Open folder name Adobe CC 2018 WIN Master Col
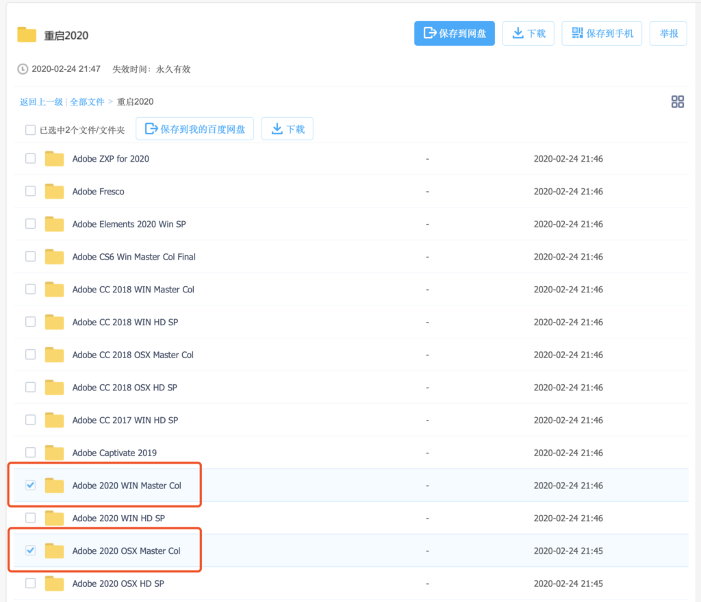701x602 pixels. point(133,290)
